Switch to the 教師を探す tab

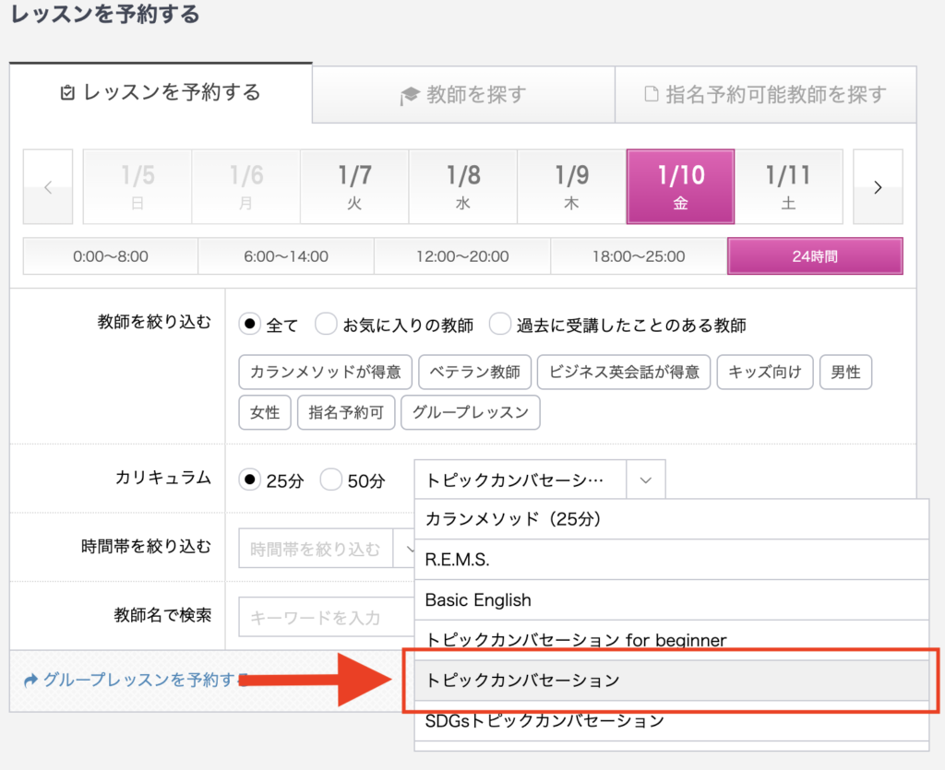[x=463, y=94]
